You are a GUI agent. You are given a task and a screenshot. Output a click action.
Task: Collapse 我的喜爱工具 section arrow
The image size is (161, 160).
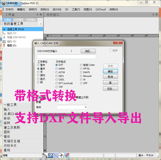41,24
